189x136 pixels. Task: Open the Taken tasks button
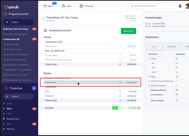pyautogui.click(x=49, y=6)
